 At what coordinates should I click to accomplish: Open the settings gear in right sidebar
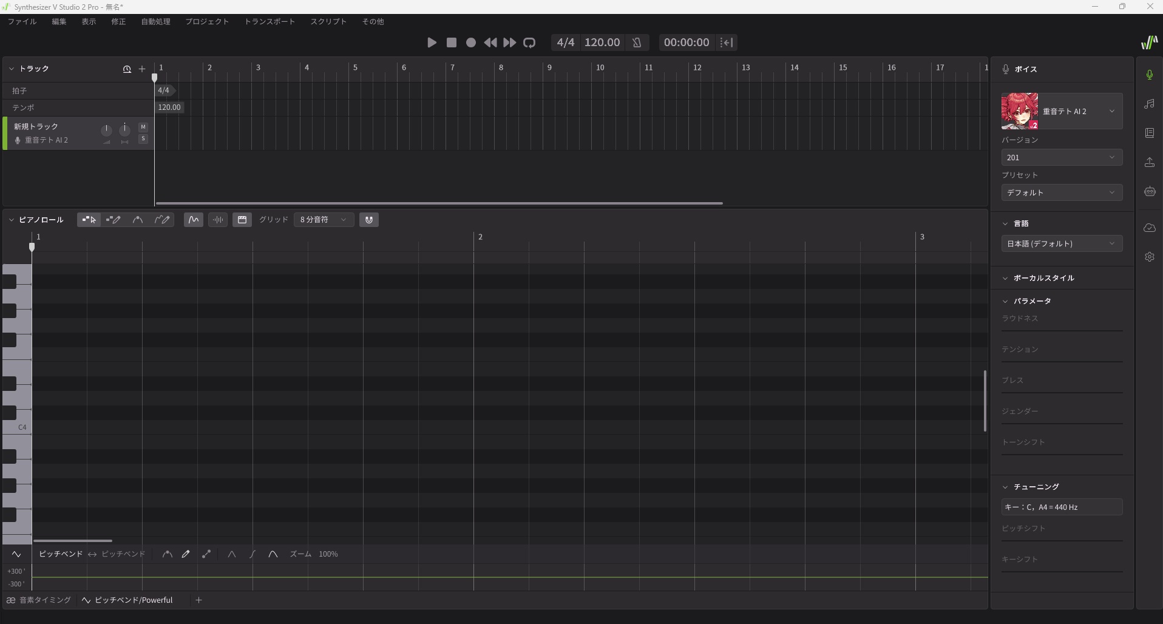(1149, 257)
